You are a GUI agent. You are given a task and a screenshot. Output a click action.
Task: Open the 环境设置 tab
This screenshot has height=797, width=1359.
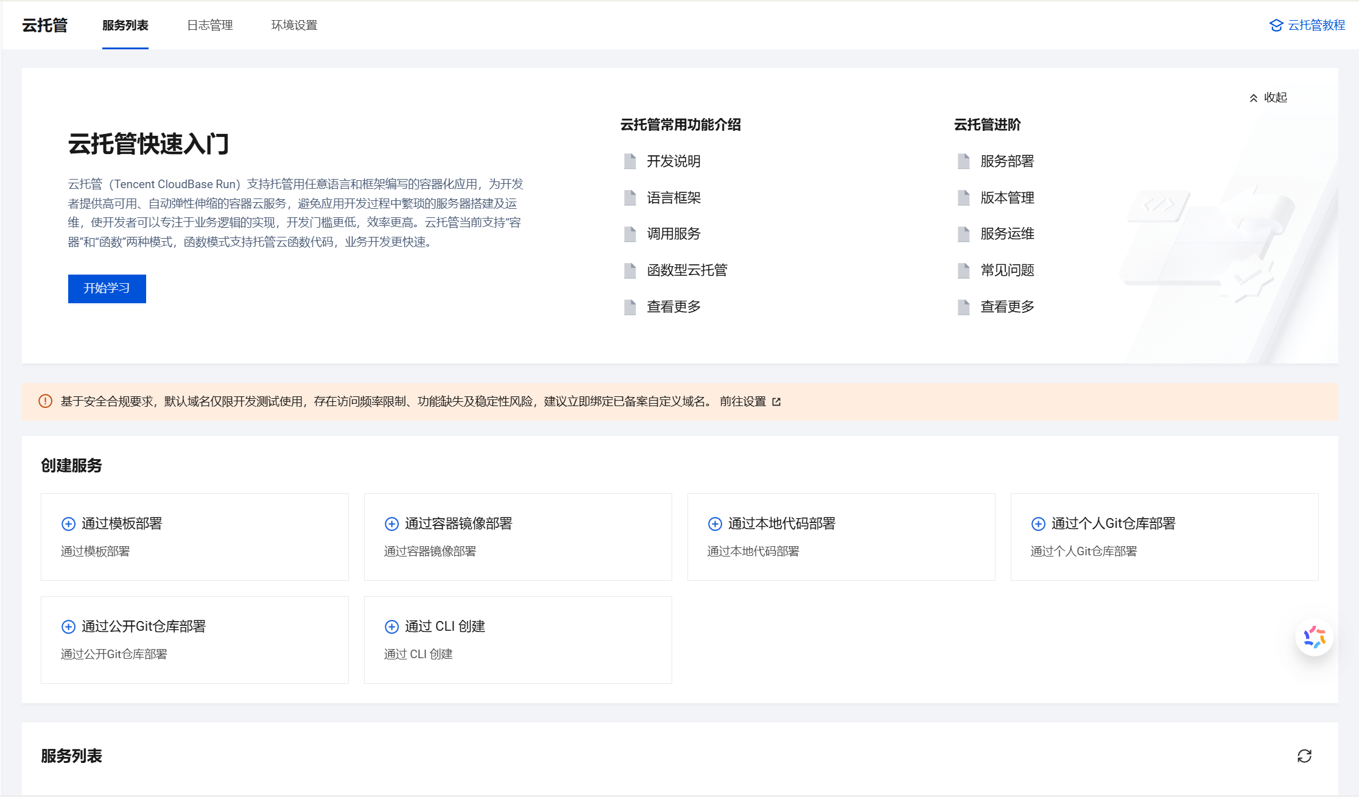coord(294,26)
